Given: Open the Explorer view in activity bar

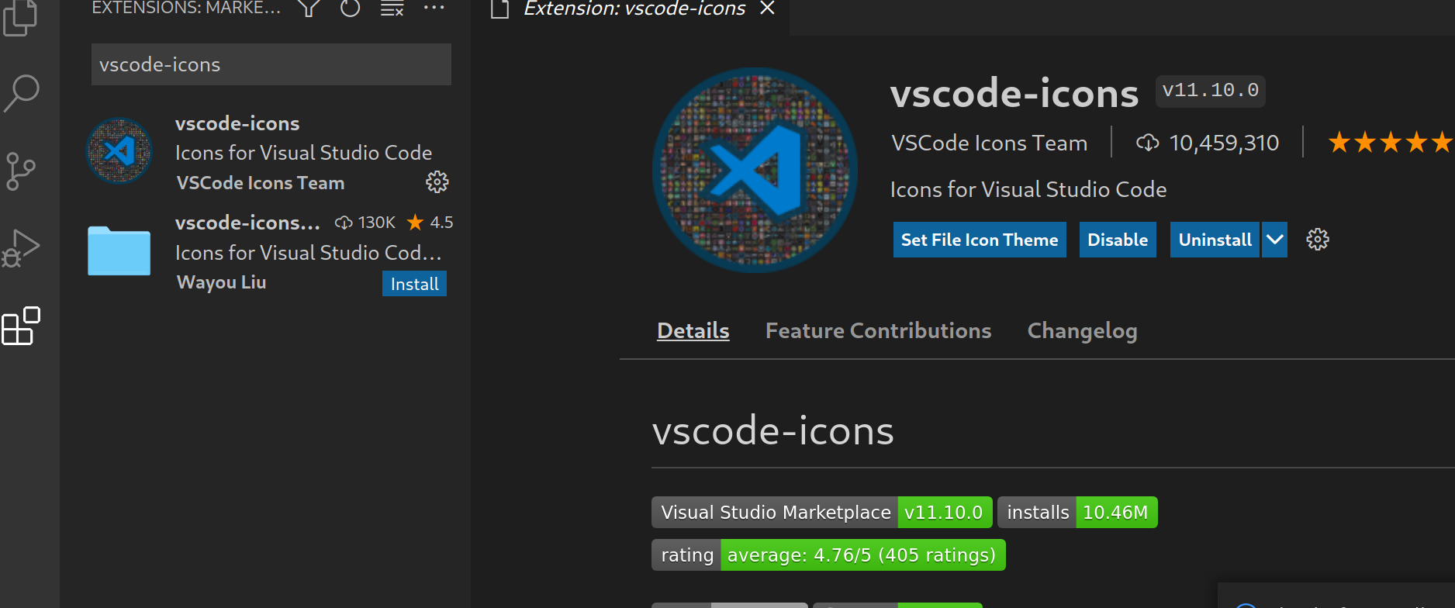Looking at the screenshot, I should tap(21, 17).
